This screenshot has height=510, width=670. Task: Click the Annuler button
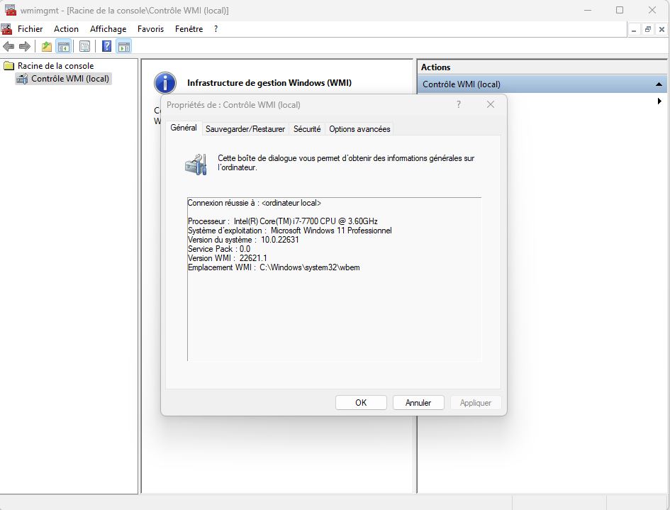click(x=418, y=403)
